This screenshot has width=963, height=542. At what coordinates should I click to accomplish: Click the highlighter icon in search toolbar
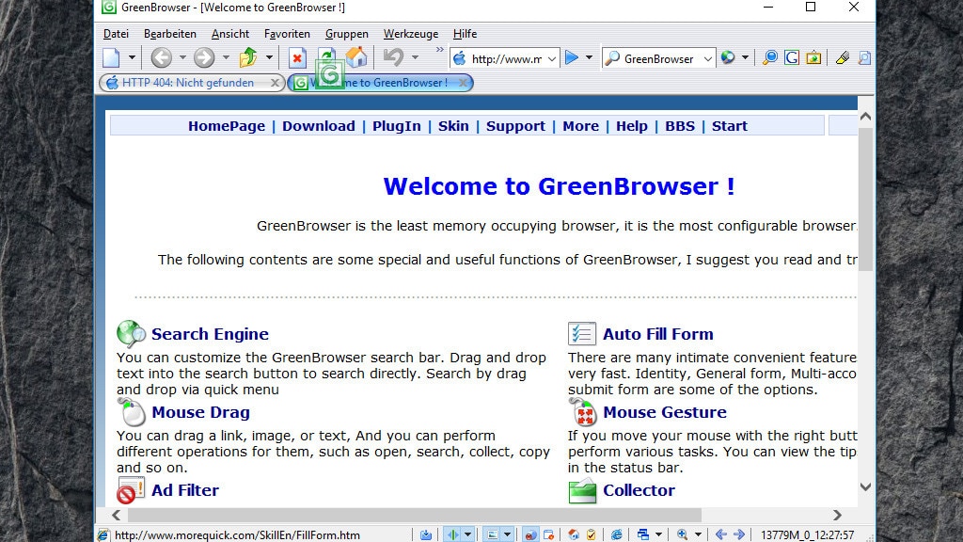tap(842, 58)
